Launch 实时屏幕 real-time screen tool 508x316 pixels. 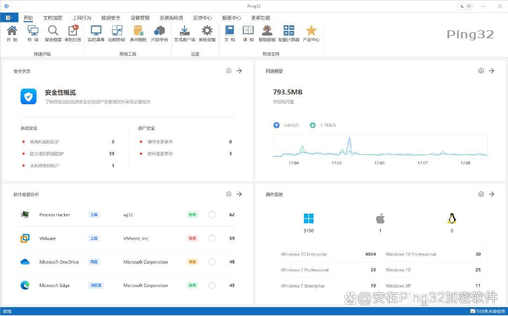96,33
